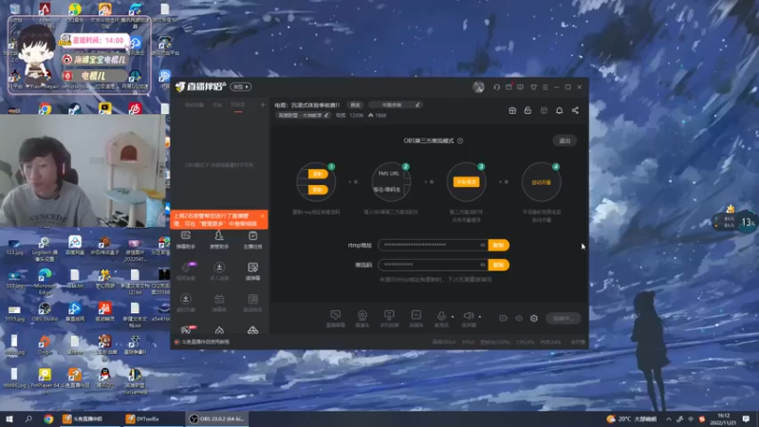Screen dimensions: 759x427
Task: Reveal the stream key with eye icon
Action: [x=482, y=265]
